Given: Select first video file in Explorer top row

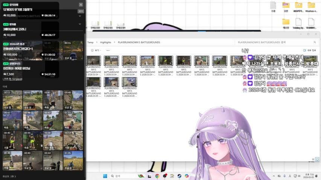Looking at the screenshot, I should coord(93,66).
